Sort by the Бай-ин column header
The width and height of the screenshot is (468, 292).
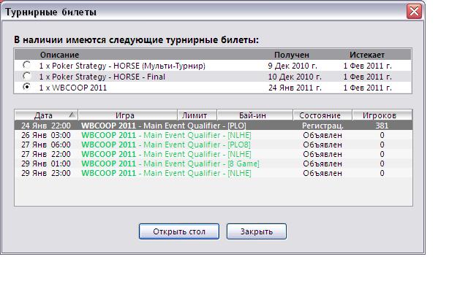coord(255,115)
